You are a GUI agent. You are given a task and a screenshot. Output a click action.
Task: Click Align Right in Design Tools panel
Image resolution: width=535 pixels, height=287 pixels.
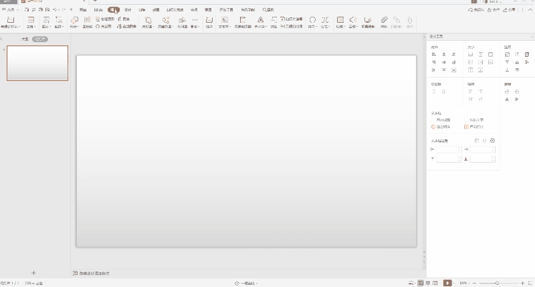click(x=453, y=54)
